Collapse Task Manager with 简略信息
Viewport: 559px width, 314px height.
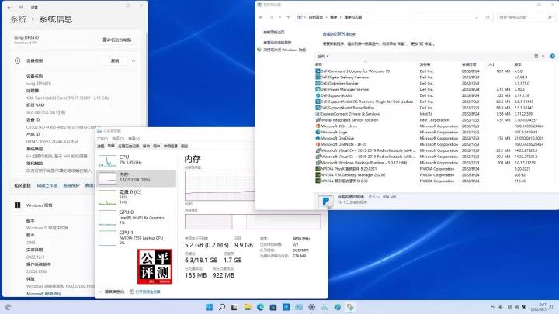pyautogui.click(x=112, y=292)
